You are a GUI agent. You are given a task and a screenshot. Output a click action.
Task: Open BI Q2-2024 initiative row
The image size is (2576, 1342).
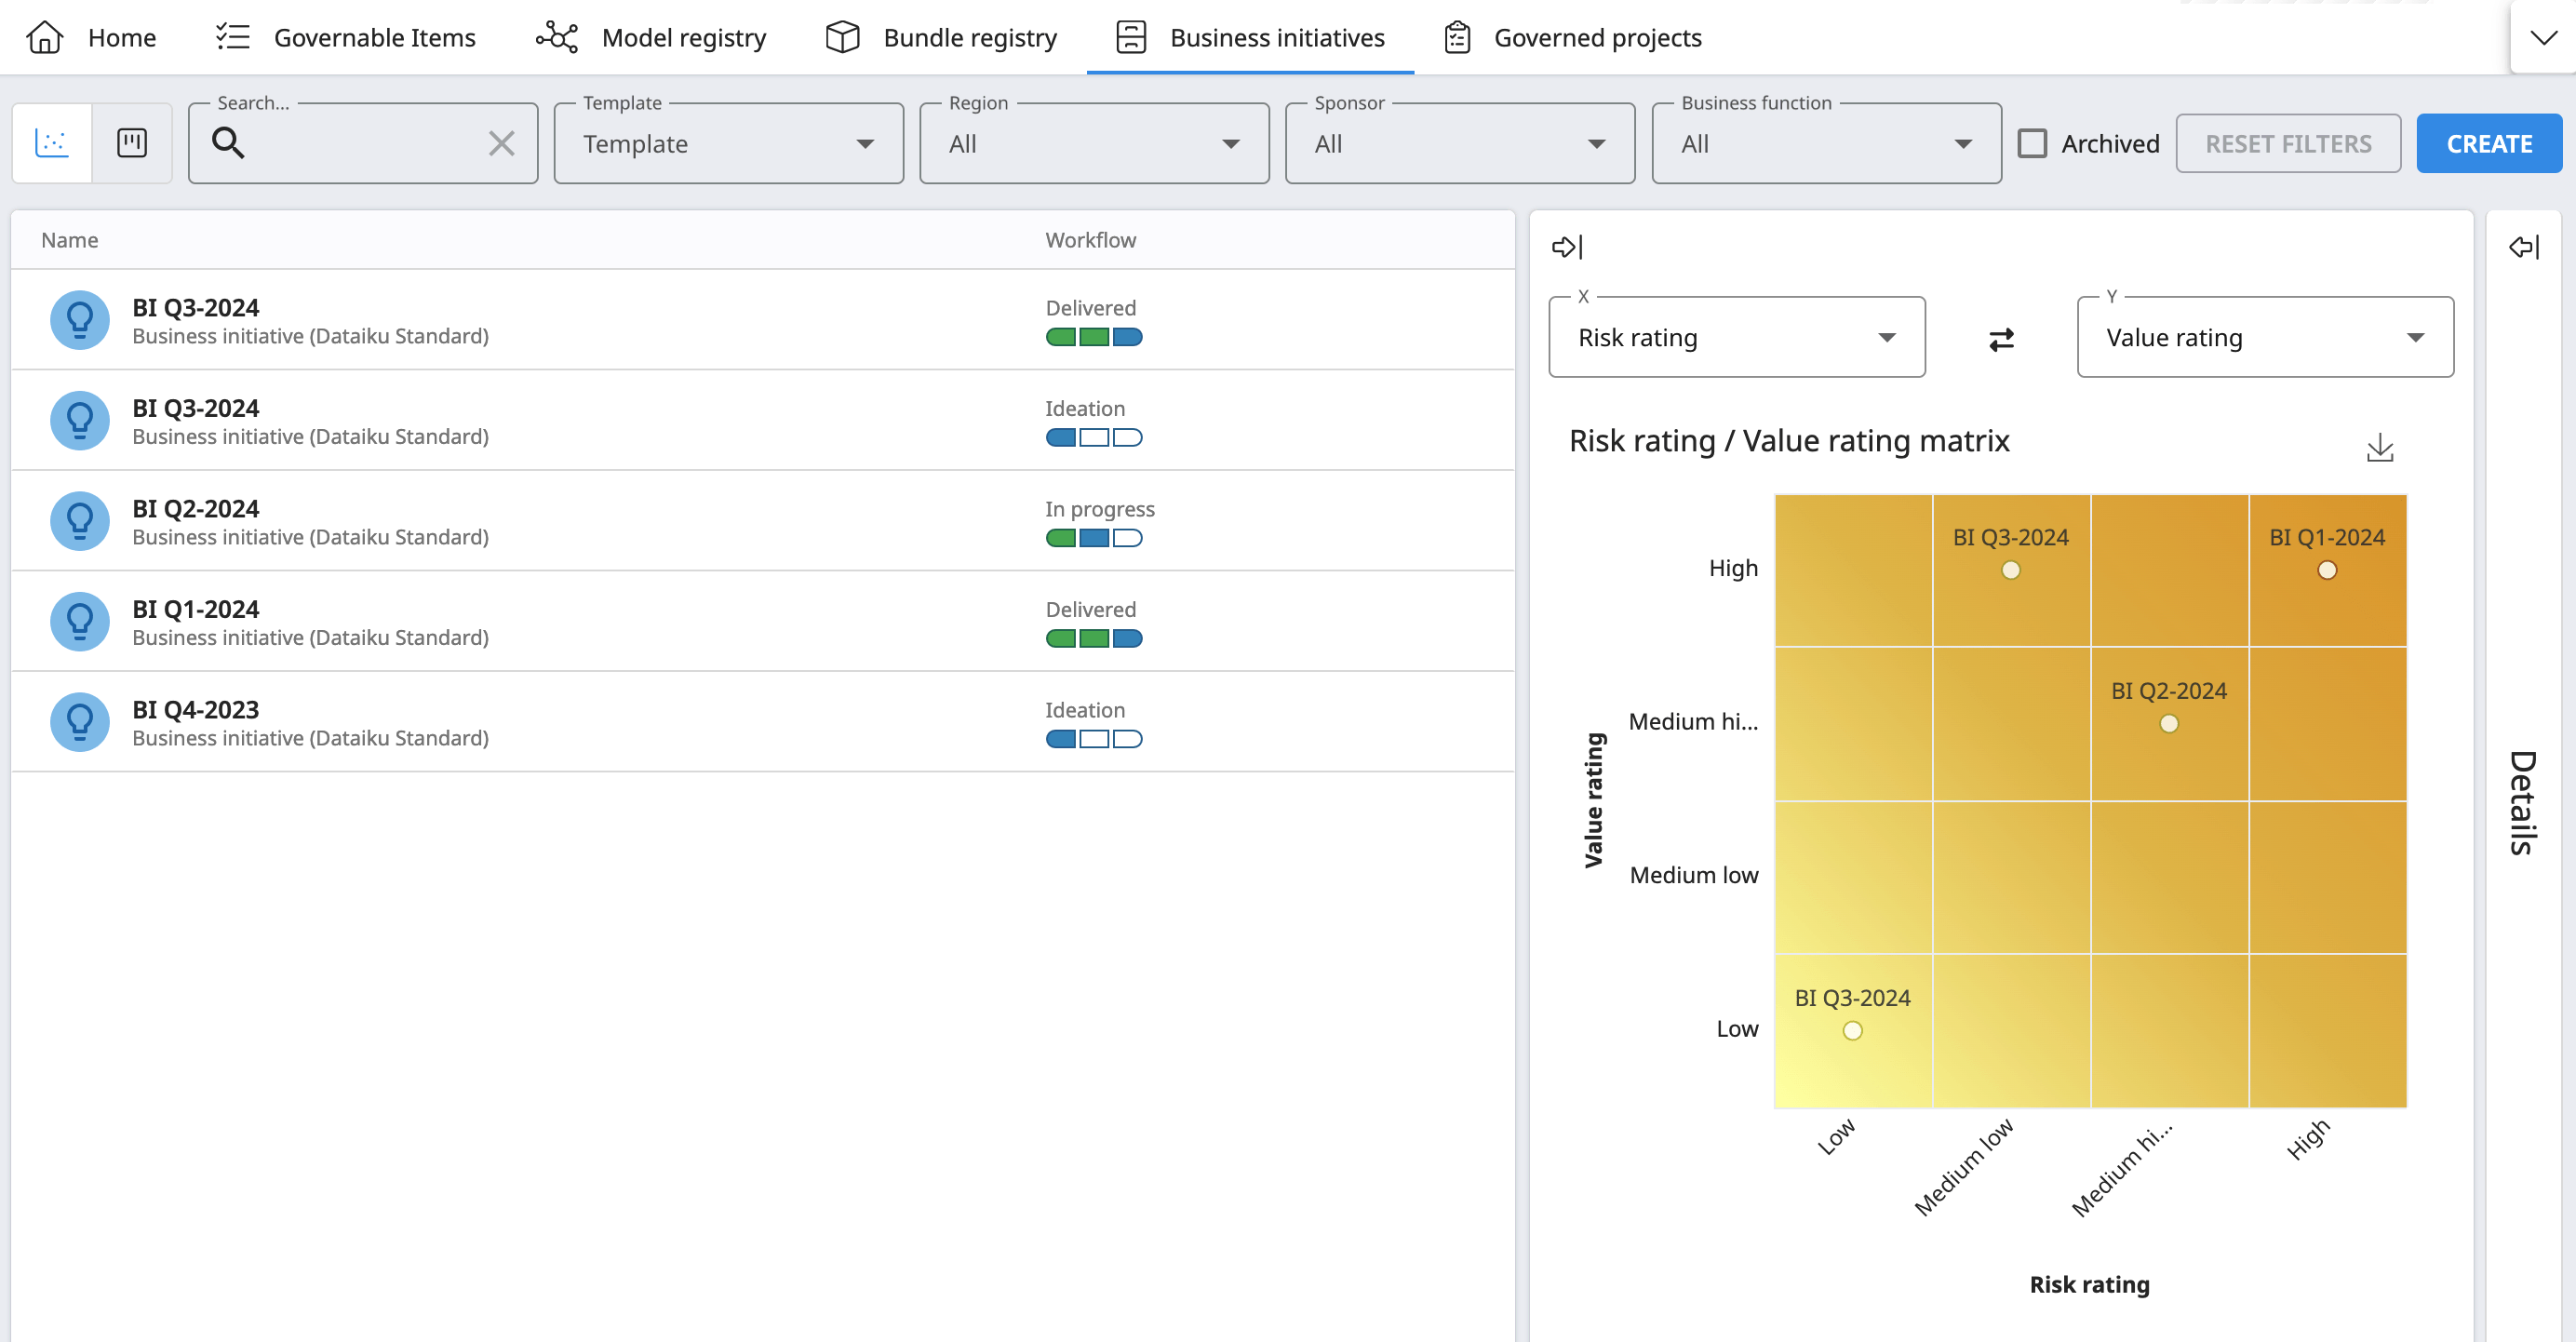(x=762, y=520)
